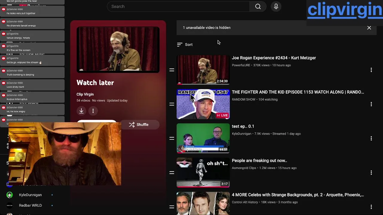Viewport: 383px width, 215px height.
Task: Click inside the Search input field
Action: point(178,7)
